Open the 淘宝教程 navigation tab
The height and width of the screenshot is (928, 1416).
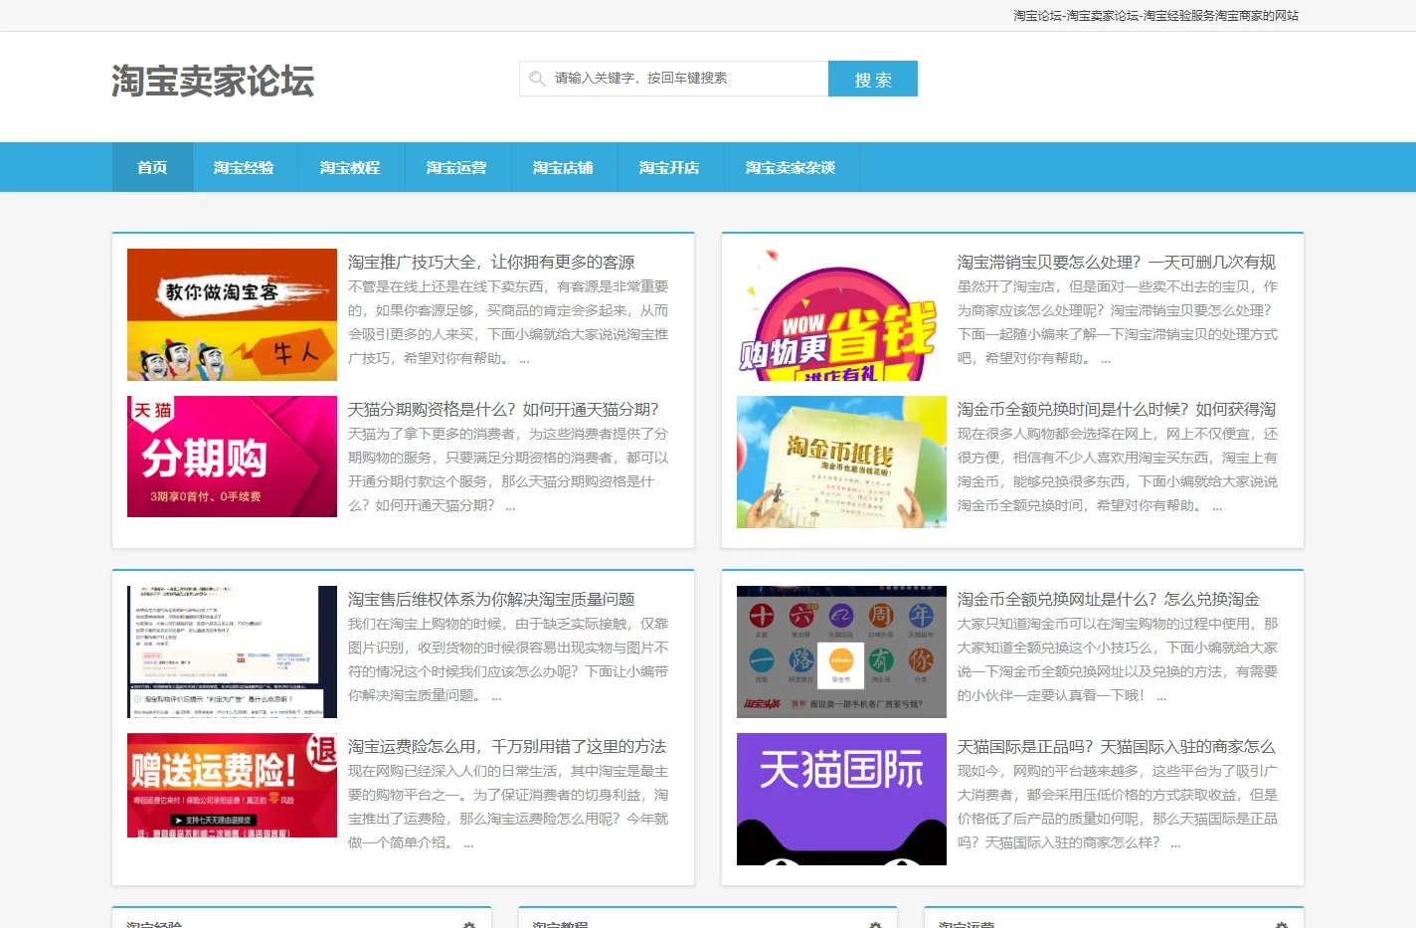(350, 167)
